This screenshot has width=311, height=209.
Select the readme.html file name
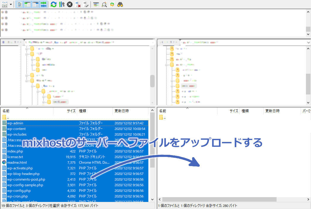point(17,163)
